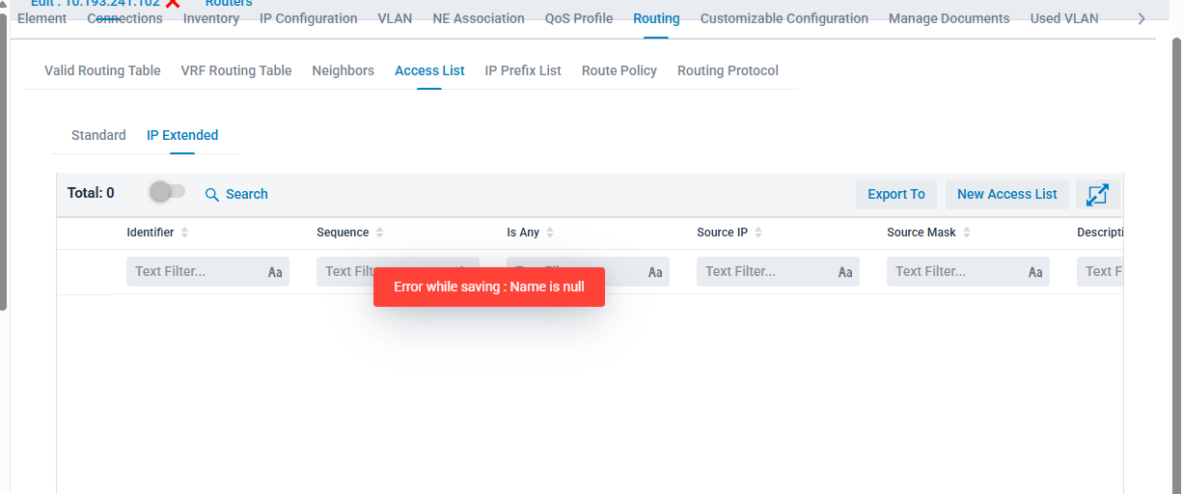The image size is (1183, 494).
Task: Dismiss the 'Name is null' error toast
Action: click(x=489, y=287)
